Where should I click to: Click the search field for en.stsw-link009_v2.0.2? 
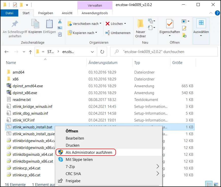(167, 52)
